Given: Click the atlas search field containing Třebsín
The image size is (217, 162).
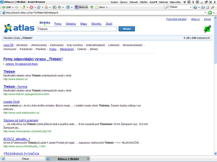Looking at the screenshot, I should click(x=77, y=29).
